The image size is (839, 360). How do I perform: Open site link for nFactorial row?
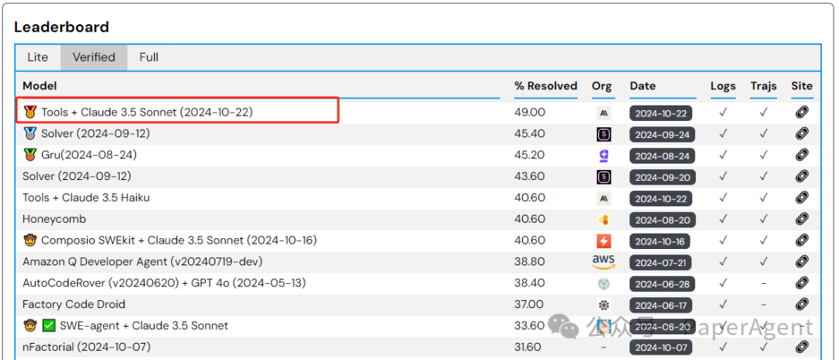(802, 347)
